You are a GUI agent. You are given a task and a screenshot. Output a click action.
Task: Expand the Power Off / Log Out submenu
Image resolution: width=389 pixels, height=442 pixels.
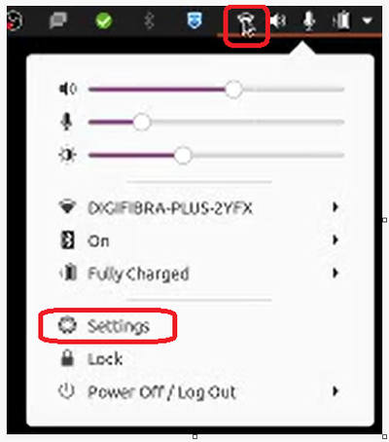(x=336, y=391)
